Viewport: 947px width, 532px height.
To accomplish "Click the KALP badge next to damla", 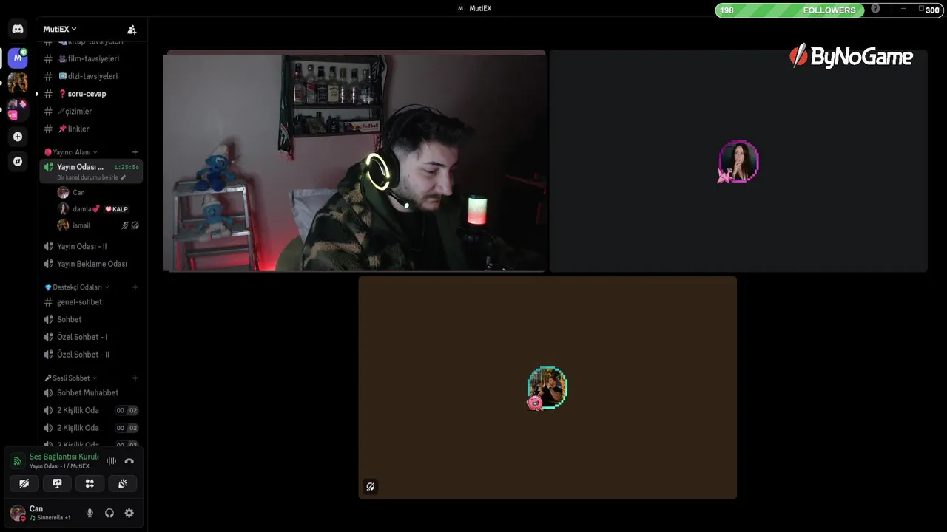I will coord(116,209).
